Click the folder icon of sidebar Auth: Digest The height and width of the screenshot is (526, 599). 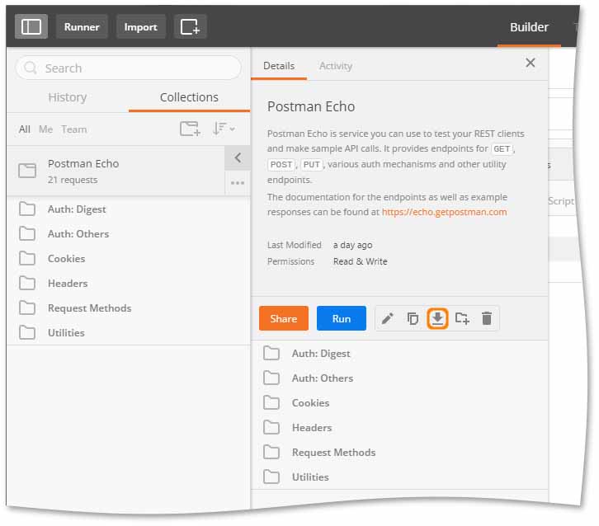(x=27, y=209)
